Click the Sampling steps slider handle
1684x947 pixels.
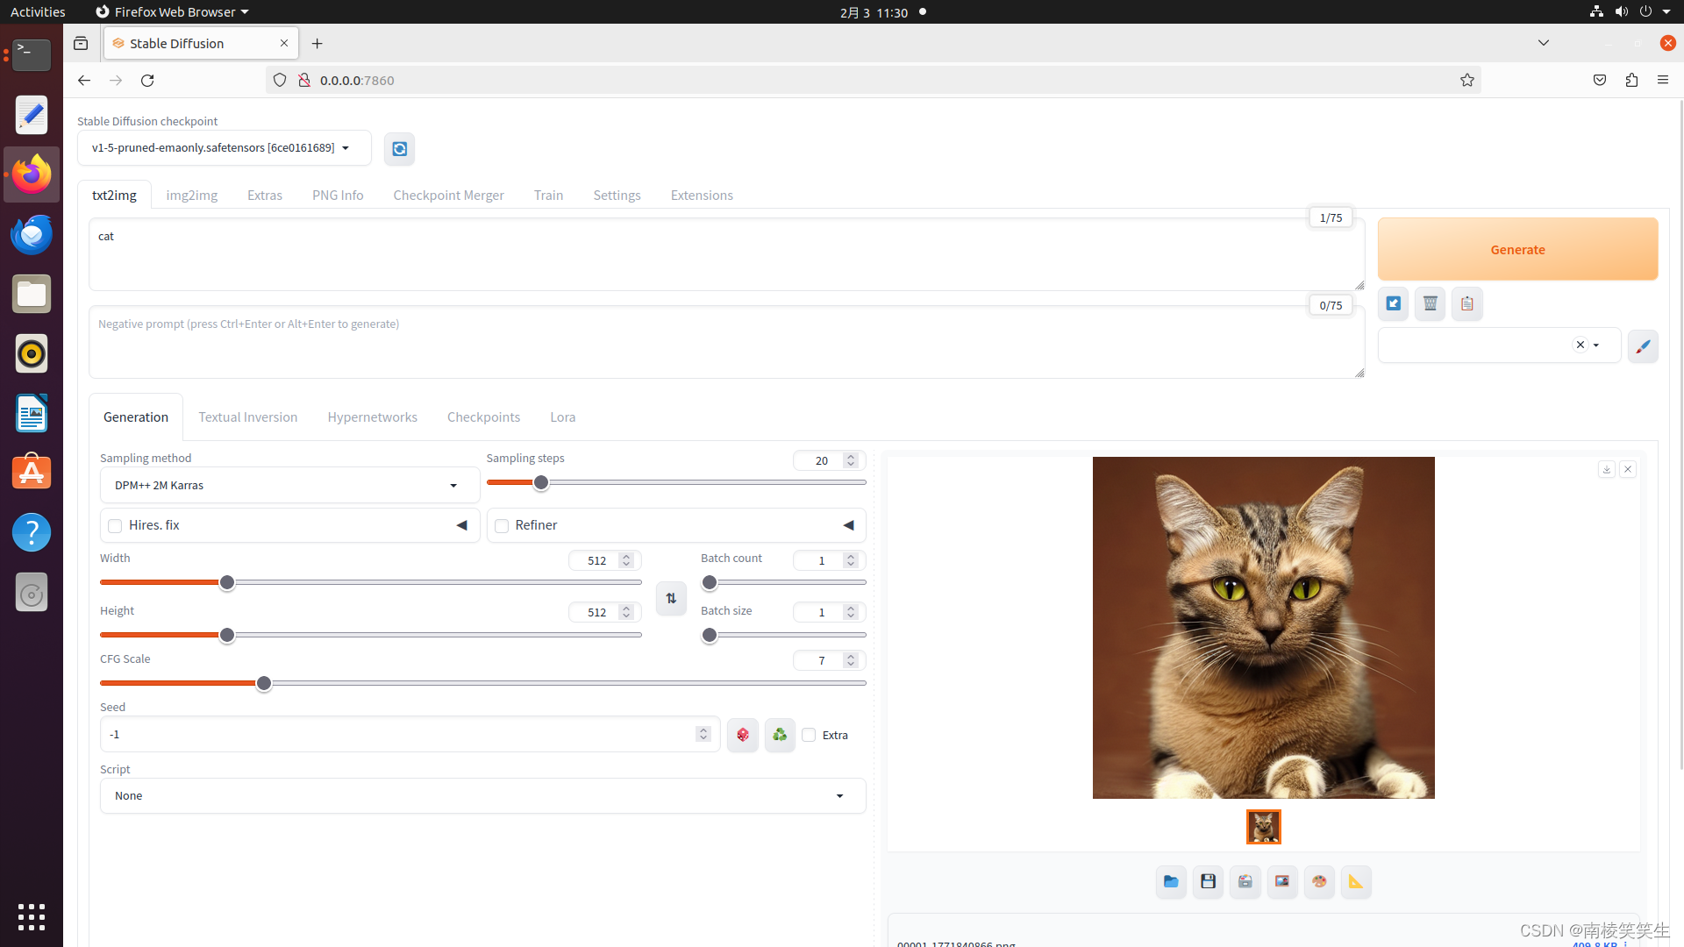click(541, 482)
